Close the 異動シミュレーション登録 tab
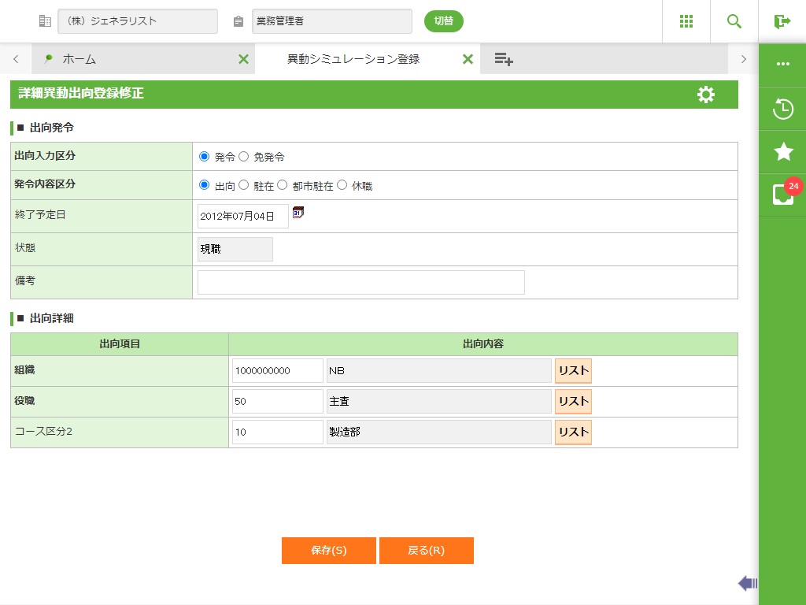 (468, 59)
